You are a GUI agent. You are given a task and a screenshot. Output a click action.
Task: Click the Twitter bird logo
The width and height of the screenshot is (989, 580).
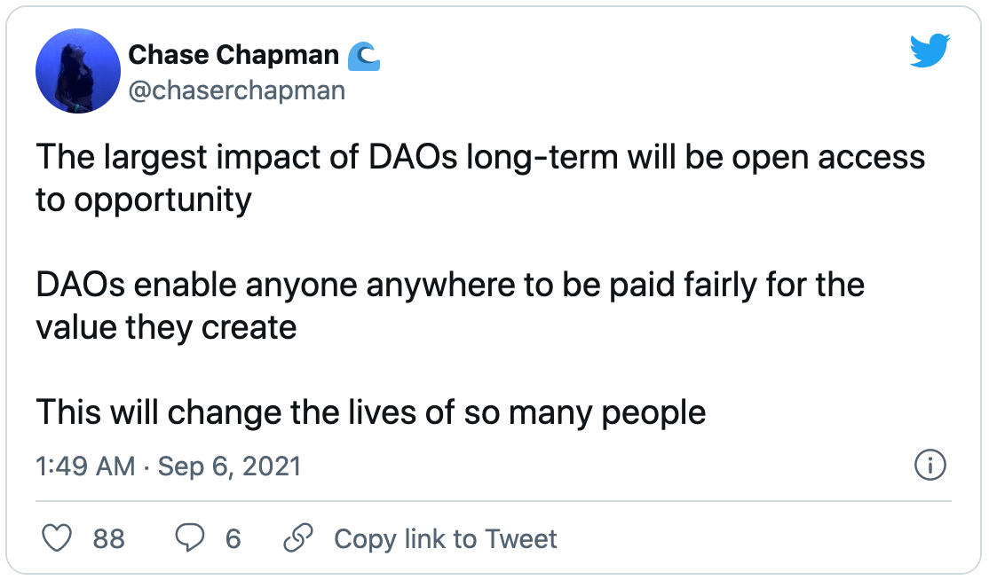click(930, 53)
